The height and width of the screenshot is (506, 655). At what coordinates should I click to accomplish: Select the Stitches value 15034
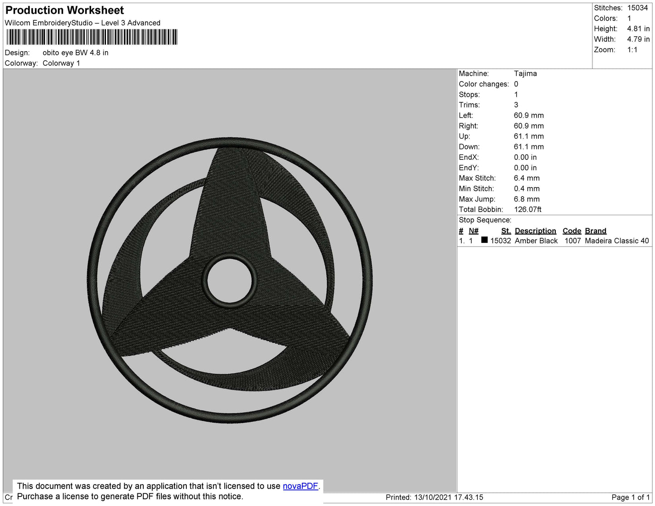point(638,8)
